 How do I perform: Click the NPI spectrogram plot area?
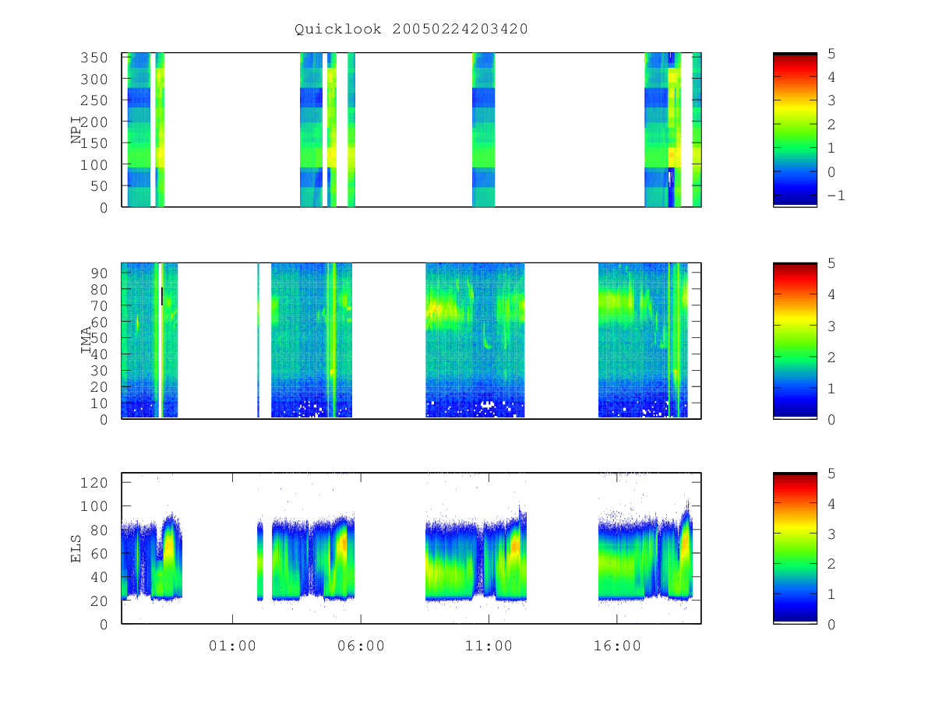point(411,130)
